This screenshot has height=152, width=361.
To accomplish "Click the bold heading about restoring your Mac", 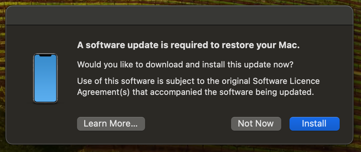I will [188, 46].
